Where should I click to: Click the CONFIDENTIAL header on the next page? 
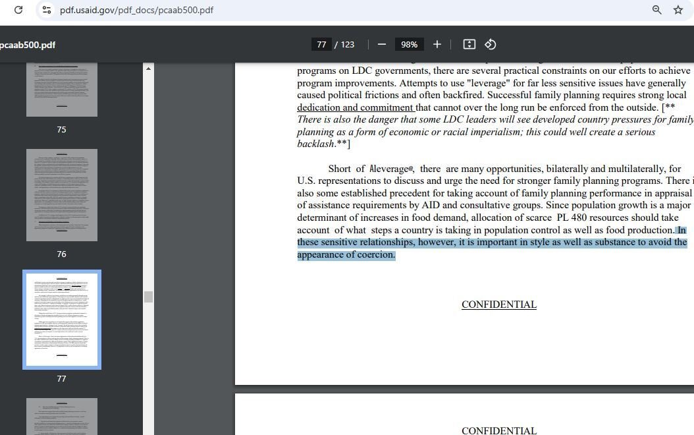499,430
